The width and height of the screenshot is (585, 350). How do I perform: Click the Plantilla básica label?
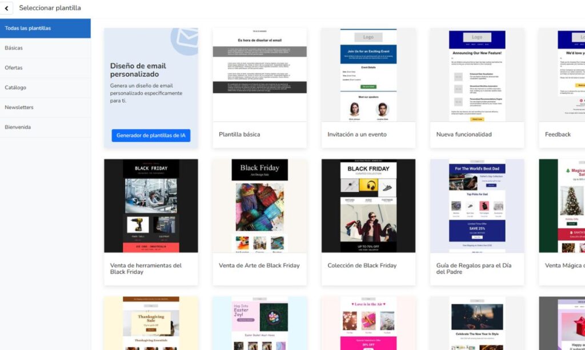pyautogui.click(x=239, y=135)
